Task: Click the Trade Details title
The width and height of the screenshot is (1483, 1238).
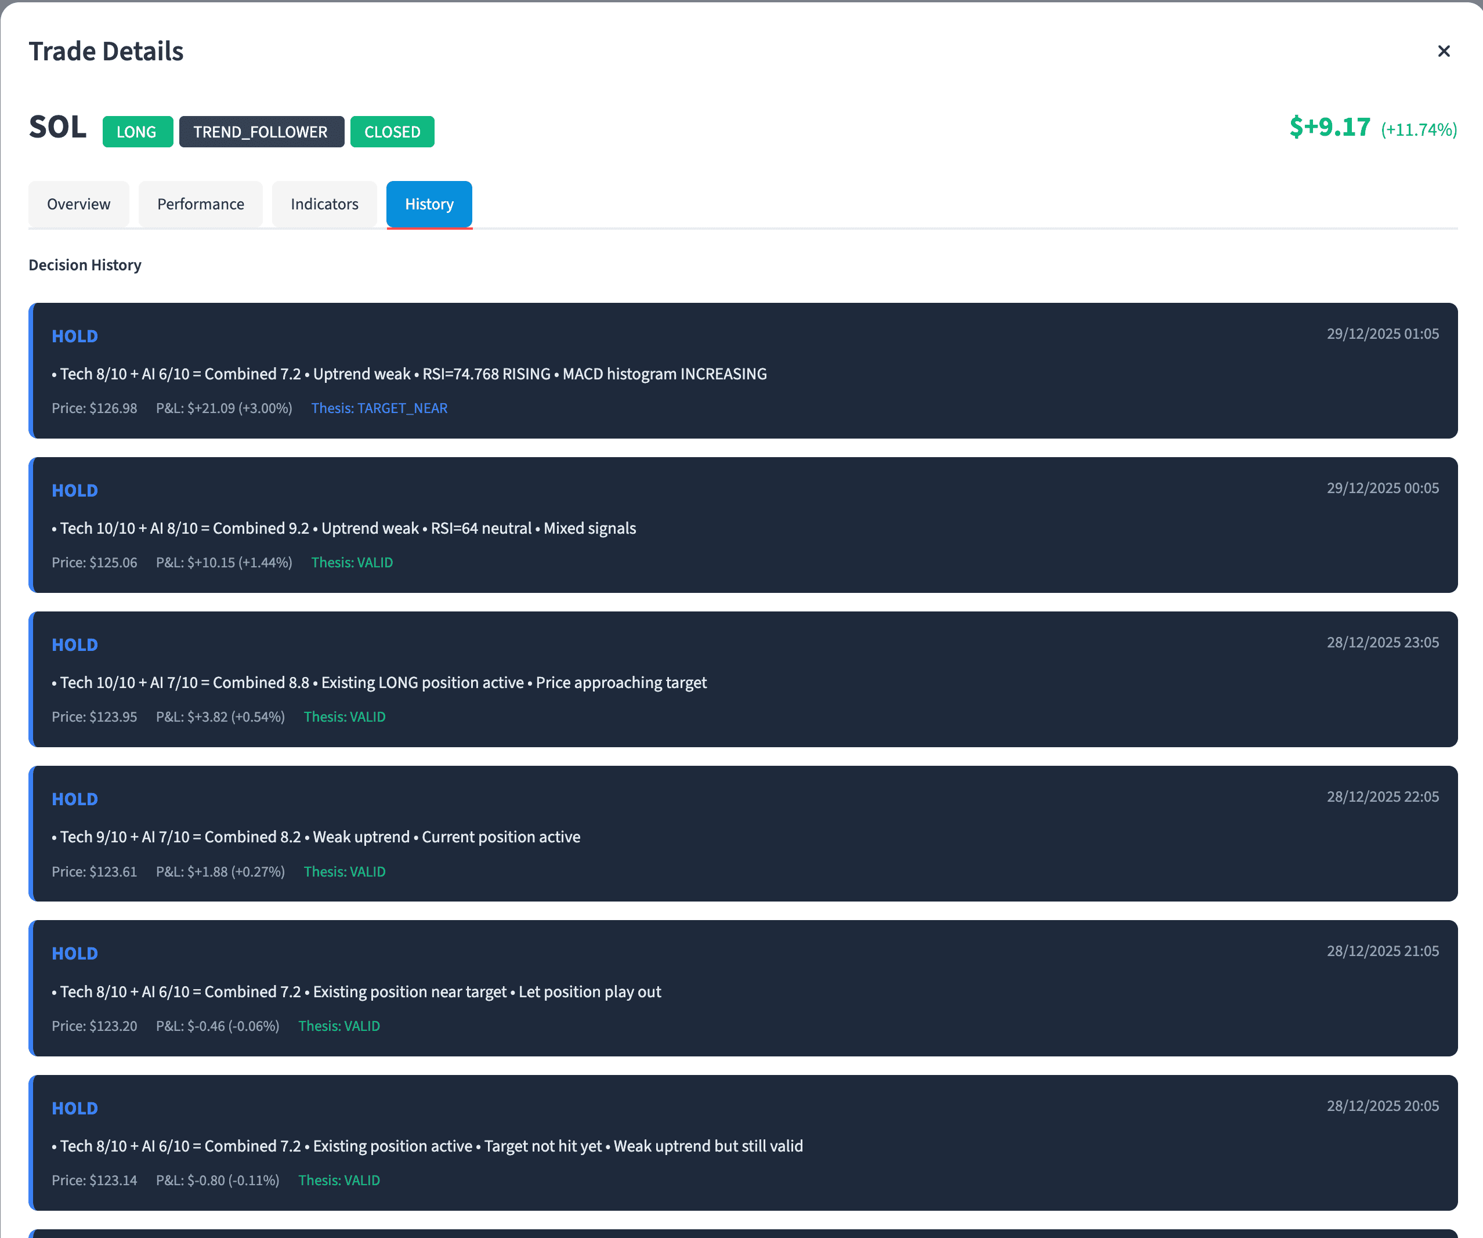Action: [106, 52]
